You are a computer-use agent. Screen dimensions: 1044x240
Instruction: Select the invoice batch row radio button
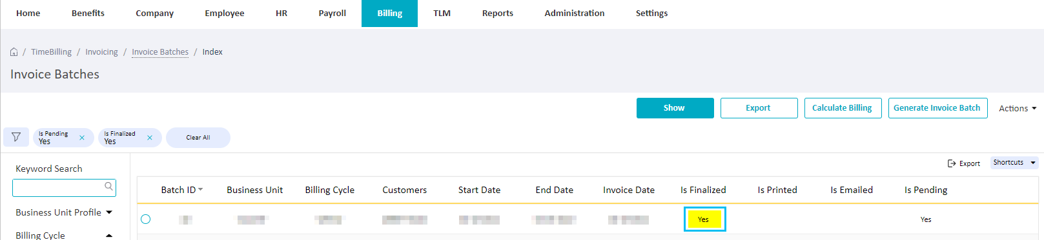[x=146, y=219]
